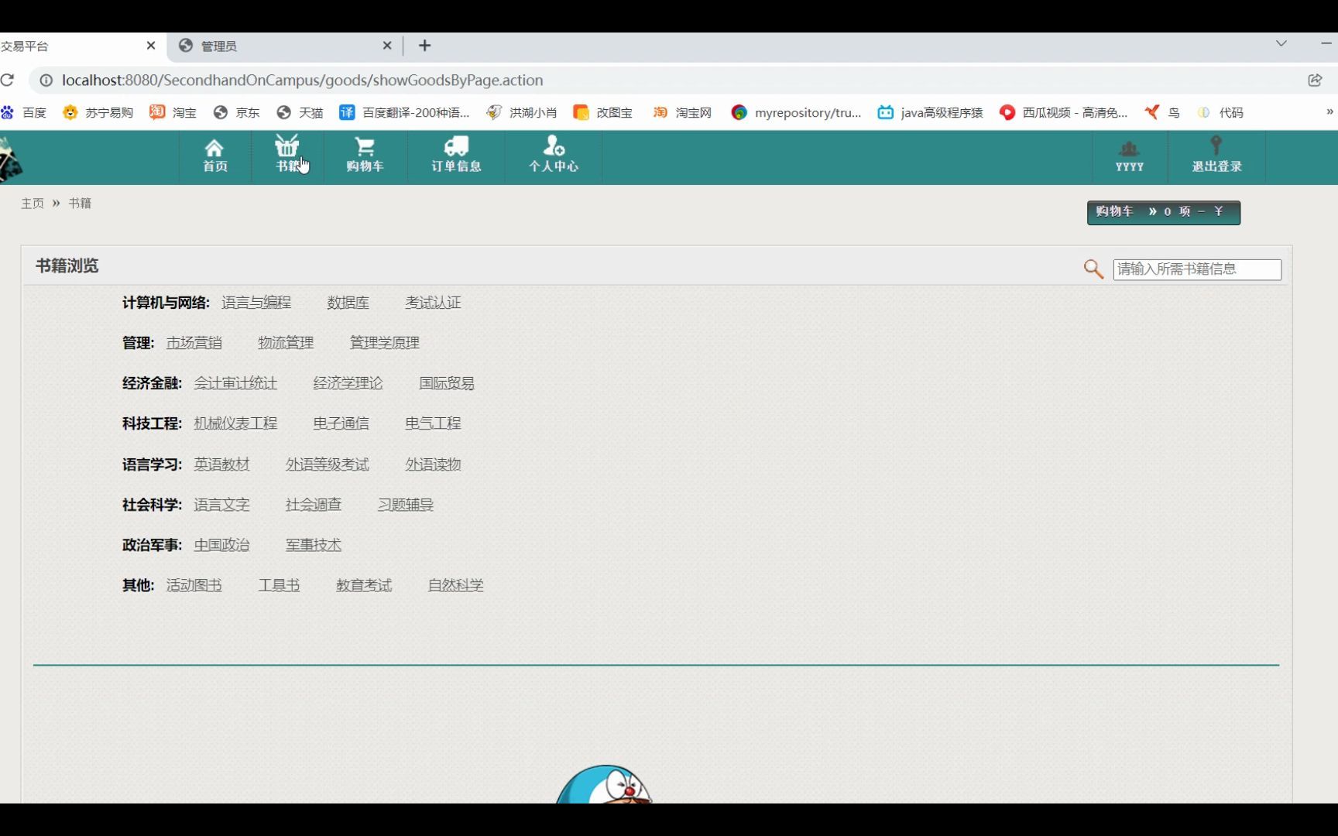
Task: Open the 改图宝 bookmark
Action: [x=603, y=112]
